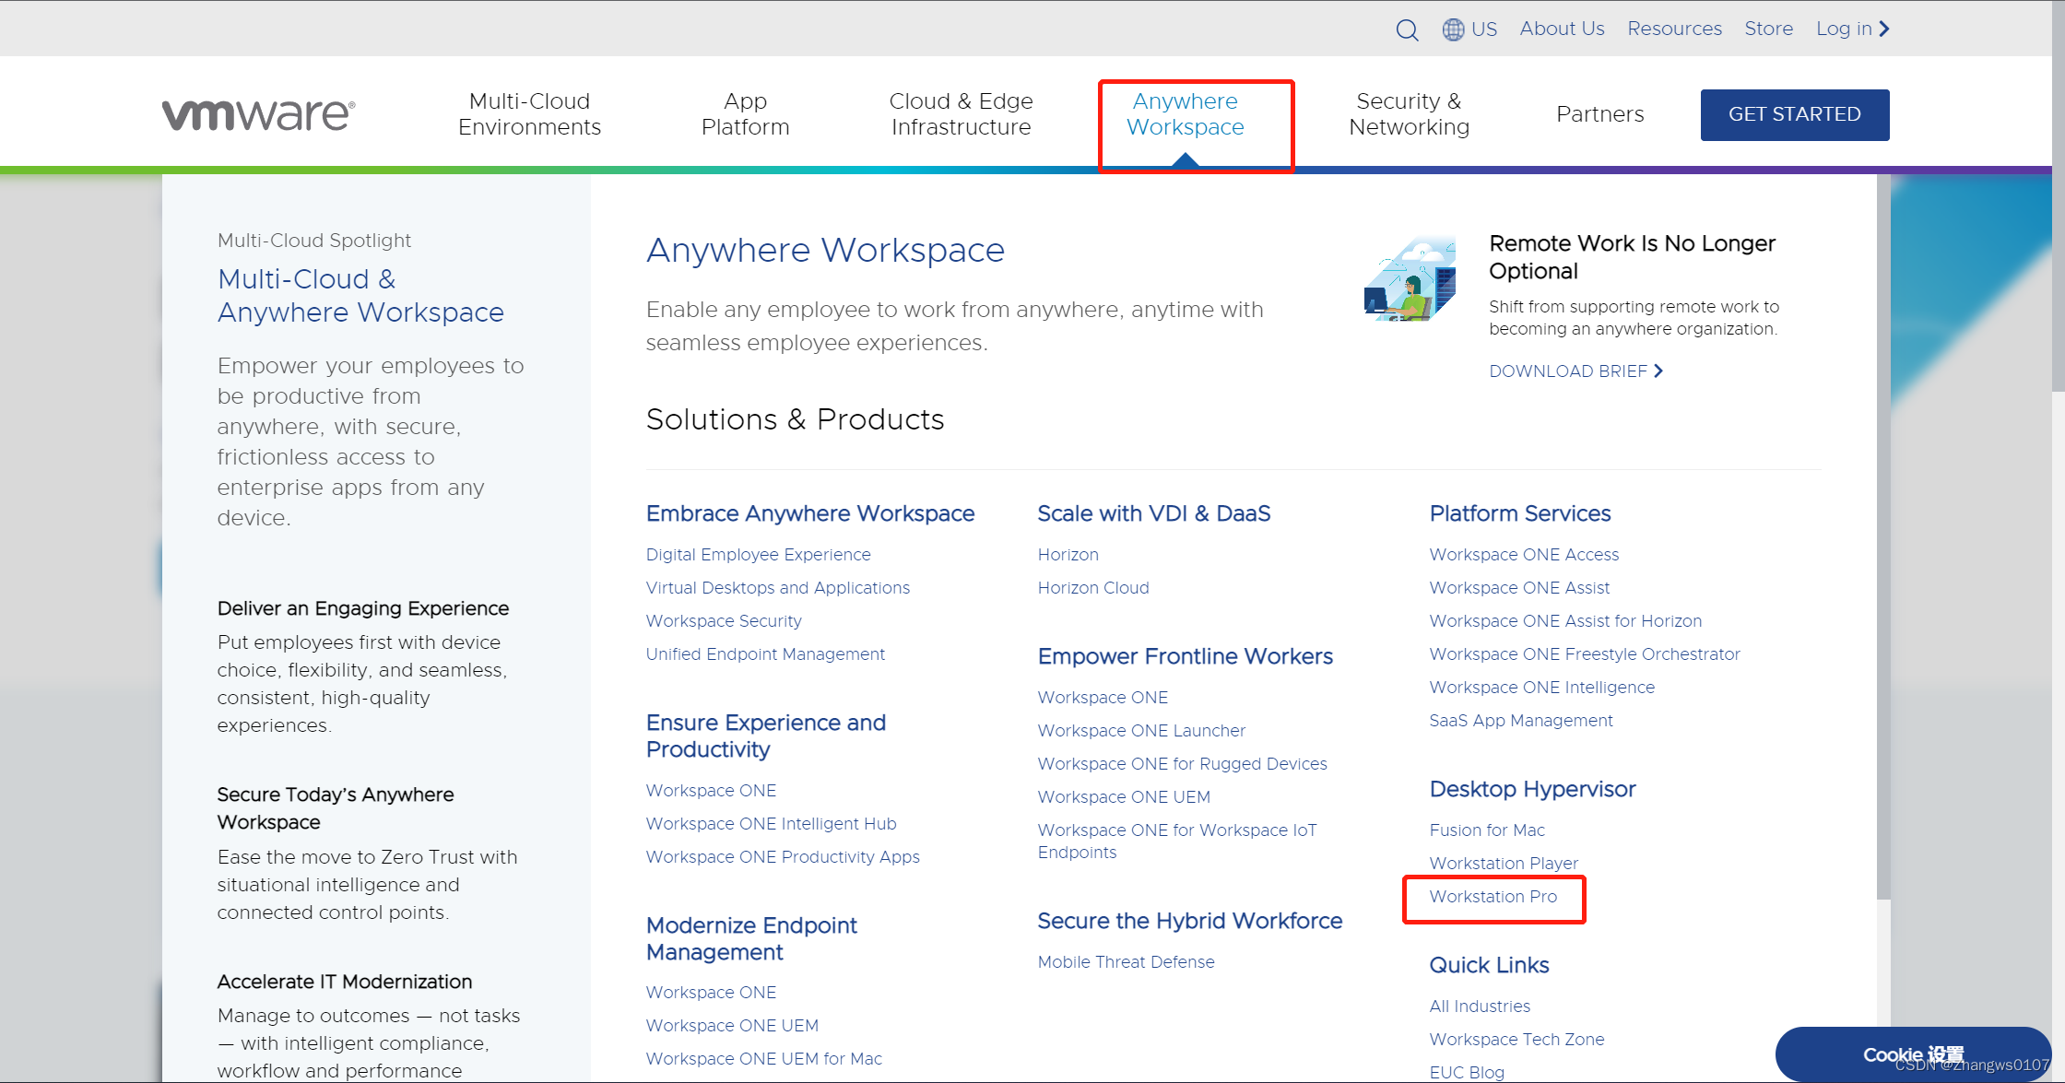Screen dimensions: 2065x1083
Task: Open Resources in top bar
Action: (x=1674, y=29)
